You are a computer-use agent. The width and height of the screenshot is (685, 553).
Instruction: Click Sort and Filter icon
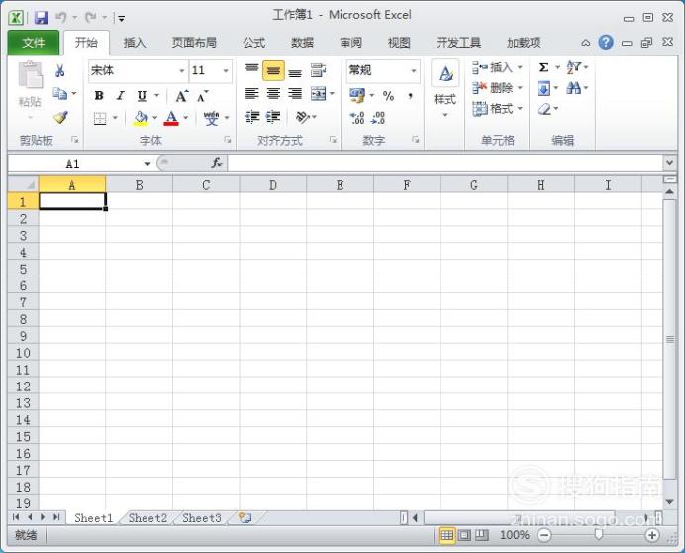573,67
